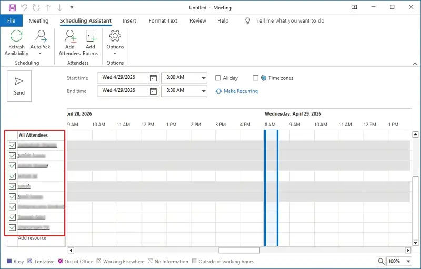Uncheck the last attendee's checkbox
This screenshot has width=421, height=269.
tap(12, 227)
